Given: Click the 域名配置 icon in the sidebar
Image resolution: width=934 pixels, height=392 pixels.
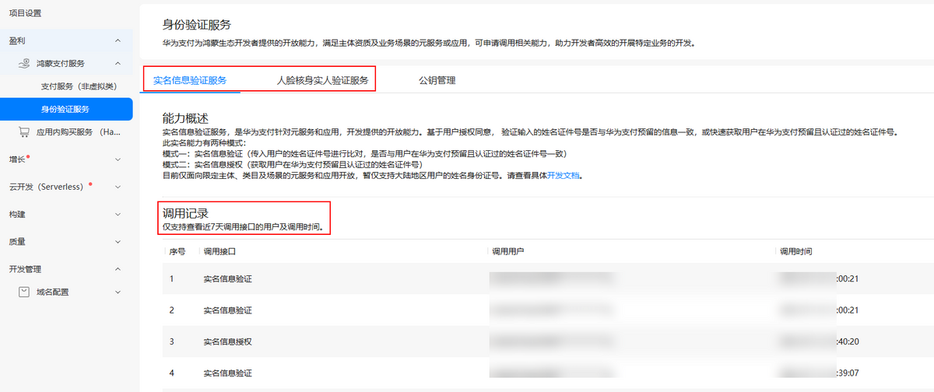Looking at the screenshot, I should pyautogui.click(x=25, y=292).
